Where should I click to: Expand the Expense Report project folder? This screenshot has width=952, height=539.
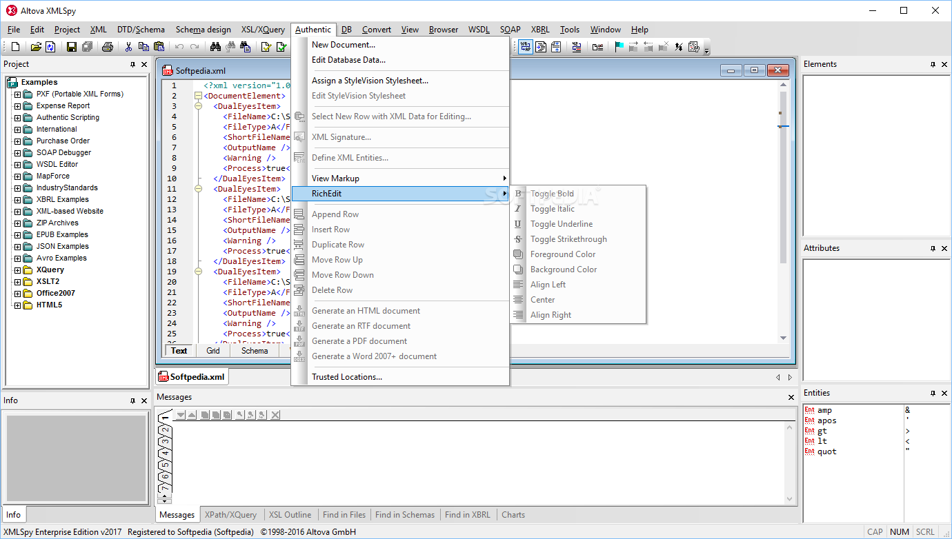point(18,105)
